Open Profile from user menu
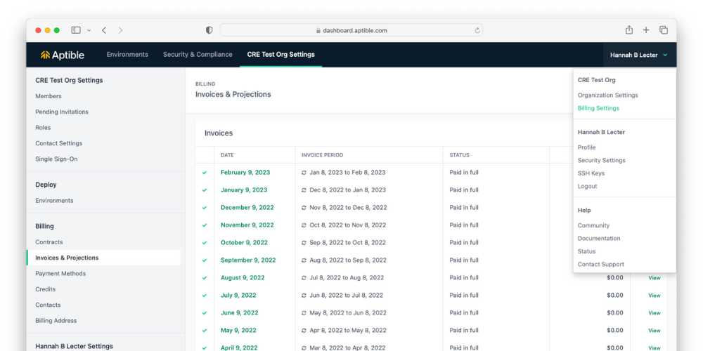 586,147
